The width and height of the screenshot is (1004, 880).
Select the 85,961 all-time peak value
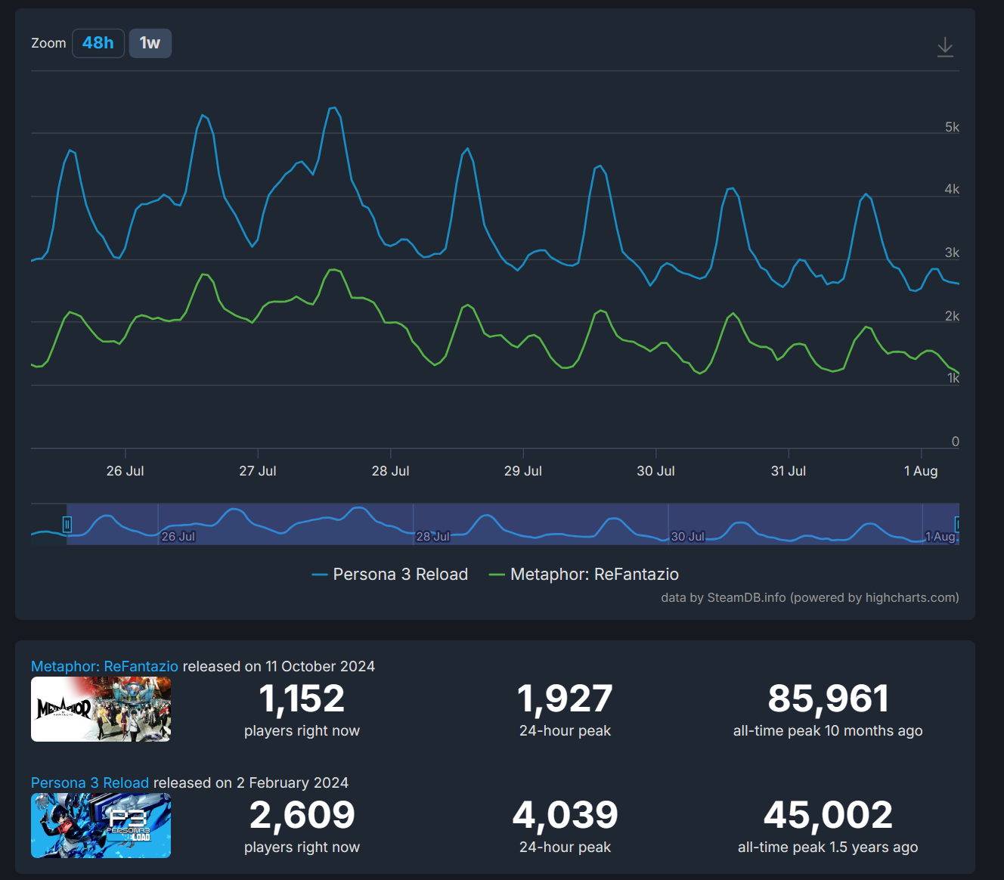828,699
